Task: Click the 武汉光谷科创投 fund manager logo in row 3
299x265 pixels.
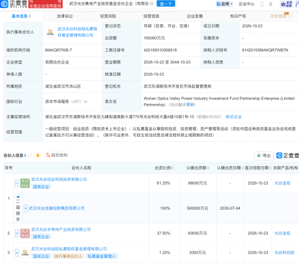Action: [x=25, y=253]
